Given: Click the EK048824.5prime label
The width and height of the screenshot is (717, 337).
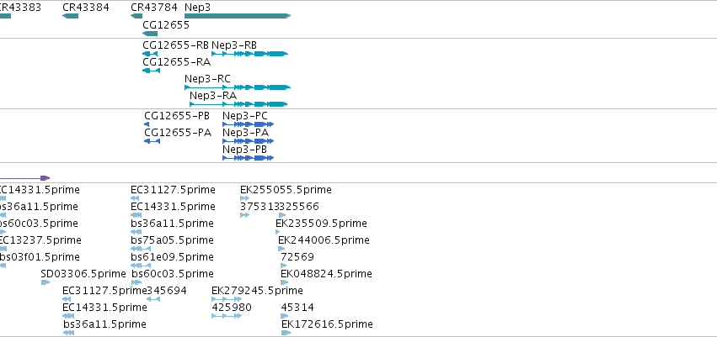Looking at the screenshot, I should pos(327,274).
